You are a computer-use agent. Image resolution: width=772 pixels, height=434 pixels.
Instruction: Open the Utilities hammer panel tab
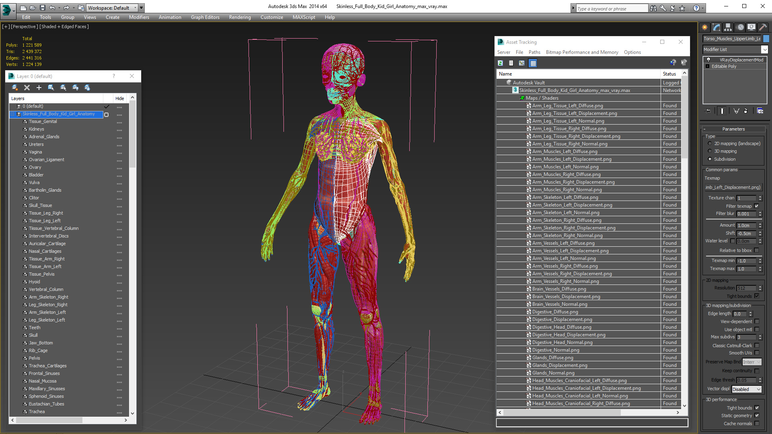pos(763,27)
